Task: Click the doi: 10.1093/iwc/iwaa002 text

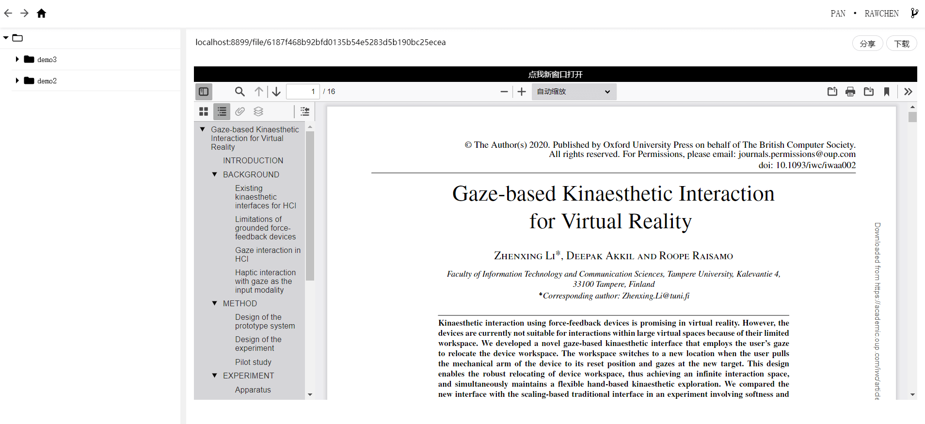Action: click(x=807, y=165)
